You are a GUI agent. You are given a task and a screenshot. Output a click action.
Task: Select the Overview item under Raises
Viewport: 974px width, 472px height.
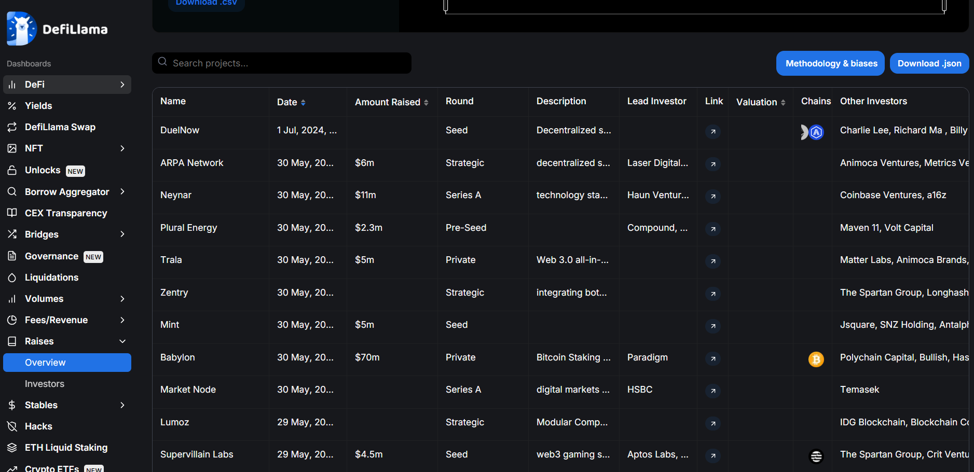(x=67, y=363)
